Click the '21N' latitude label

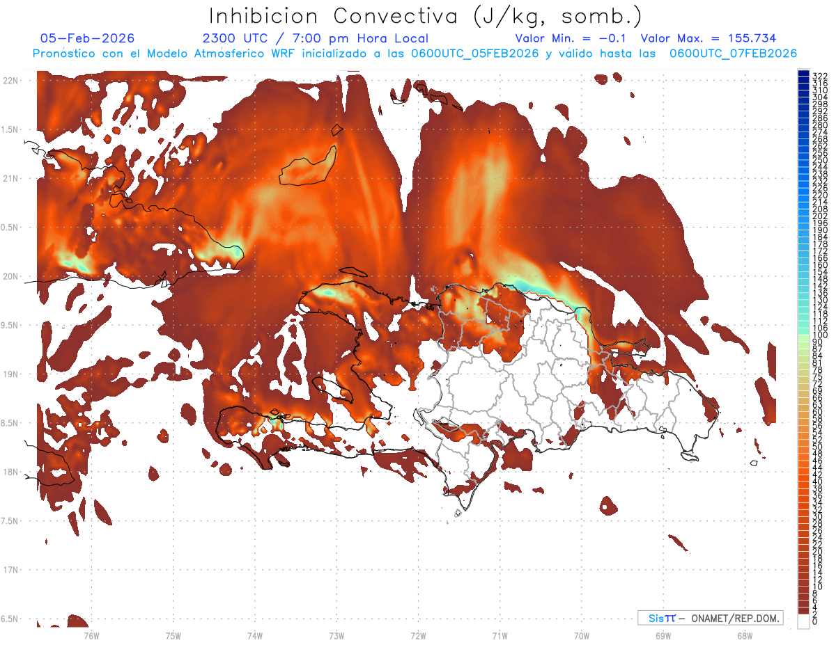pos(10,178)
